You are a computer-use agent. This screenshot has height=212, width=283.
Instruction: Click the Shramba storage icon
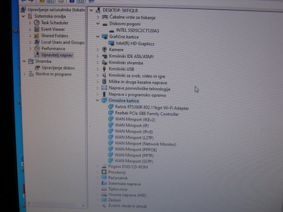[31, 61]
